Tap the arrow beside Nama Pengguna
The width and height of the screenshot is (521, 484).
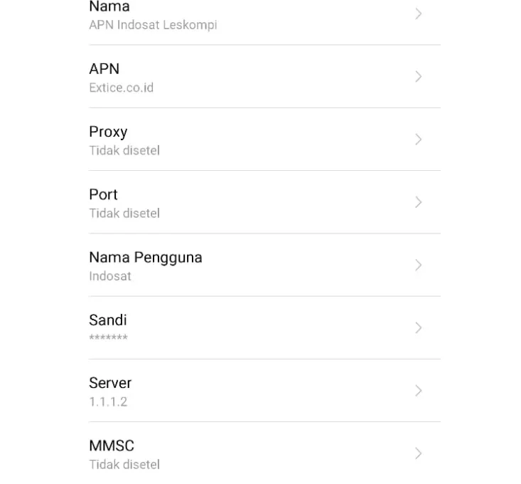419,265
